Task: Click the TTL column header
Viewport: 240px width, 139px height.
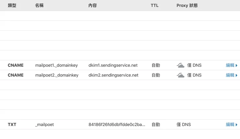Action: tap(155, 6)
